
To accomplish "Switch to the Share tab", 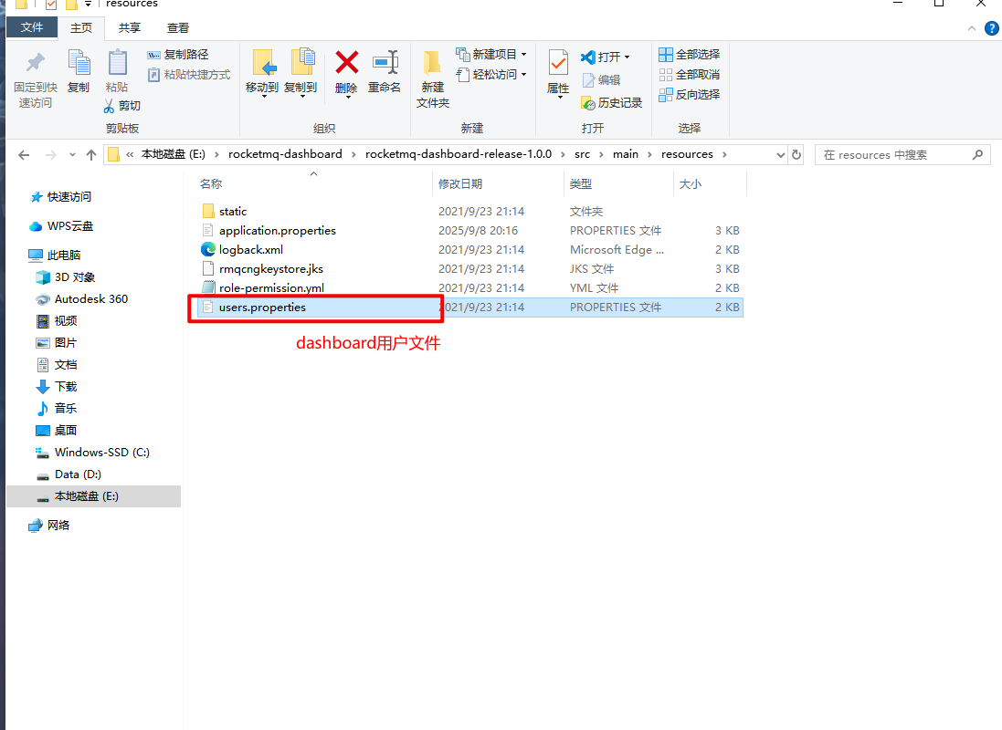I will click(x=130, y=28).
